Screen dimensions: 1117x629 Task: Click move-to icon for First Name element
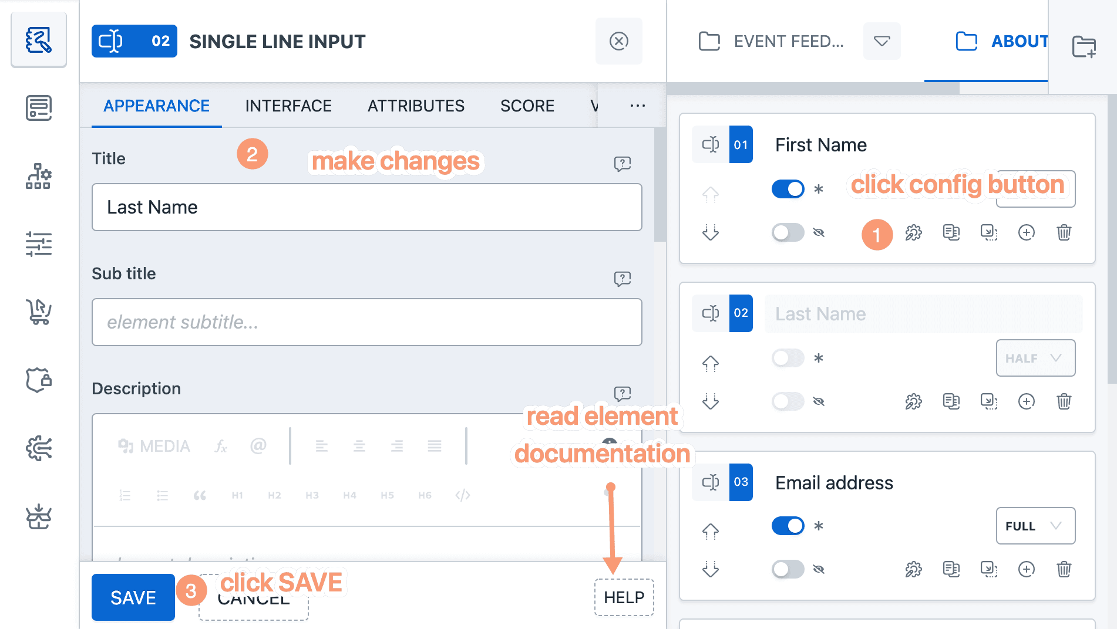pyautogui.click(x=989, y=232)
